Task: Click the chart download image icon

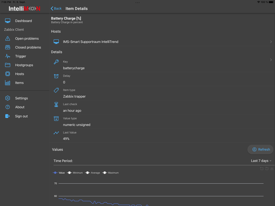Action: pos(272,169)
